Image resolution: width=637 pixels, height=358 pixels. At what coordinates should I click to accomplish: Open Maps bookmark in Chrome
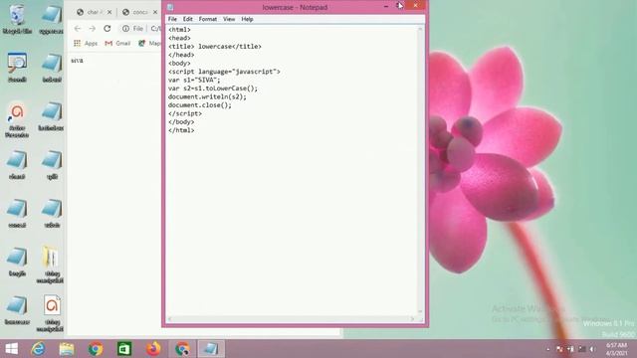[x=149, y=43]
